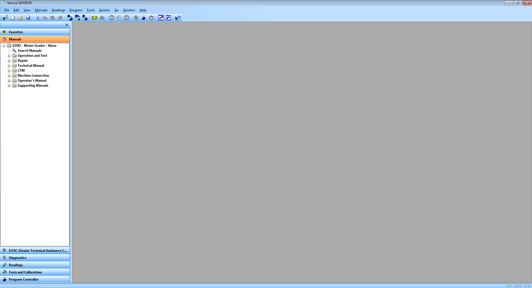Click Search Manuals in the tree

tap(30, 51)
